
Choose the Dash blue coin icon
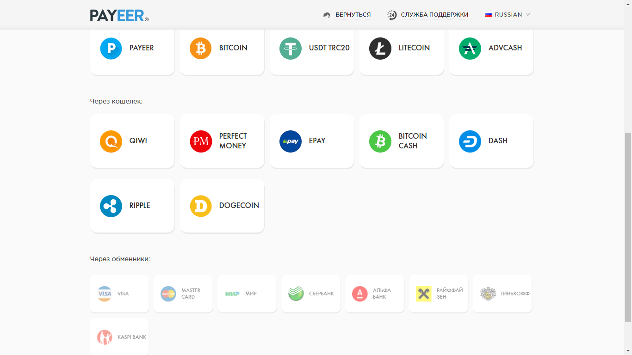[470, 141]
